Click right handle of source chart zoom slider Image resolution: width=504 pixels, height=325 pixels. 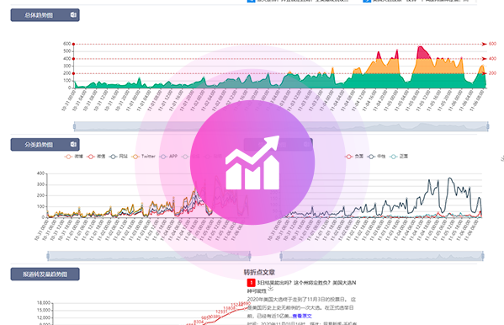click(249, 256)
